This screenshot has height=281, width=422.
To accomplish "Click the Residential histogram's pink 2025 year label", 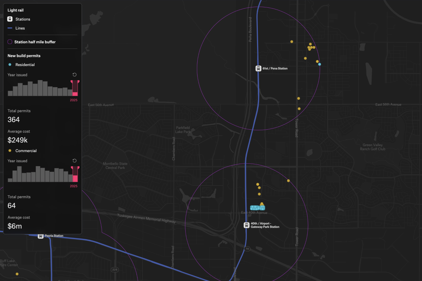I will point(73,100).
